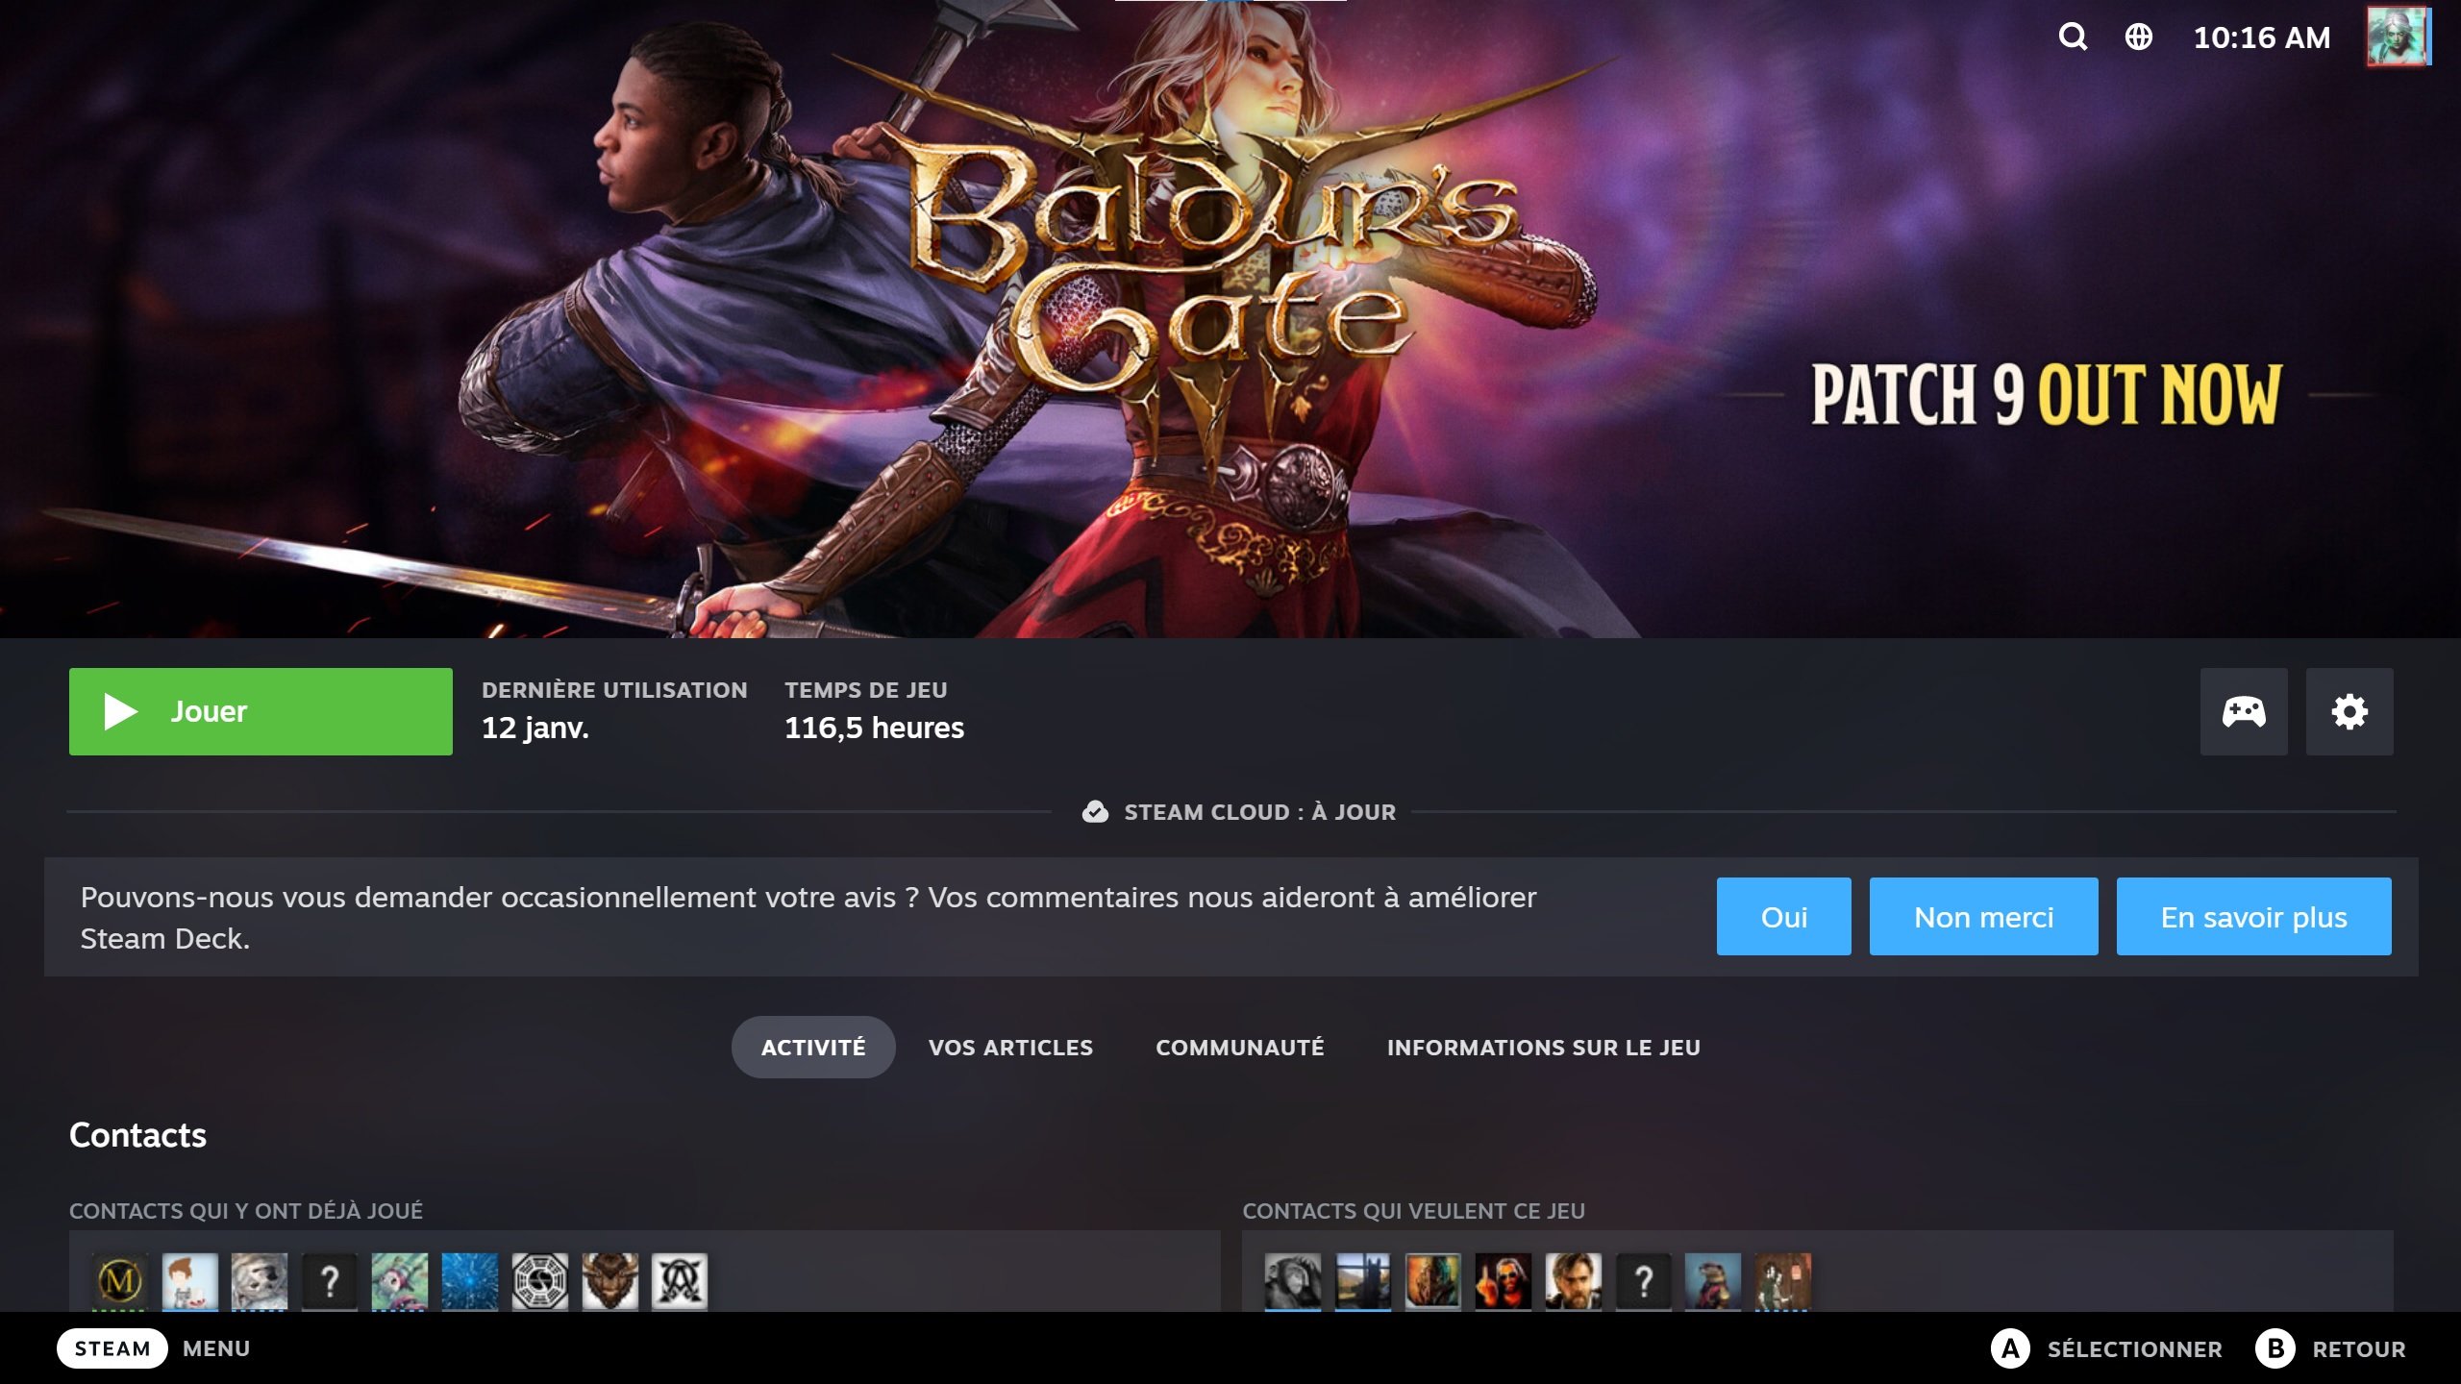Open contact with brown bison head avatar
This screenshot has width=2461, height=1384.
610,1281
